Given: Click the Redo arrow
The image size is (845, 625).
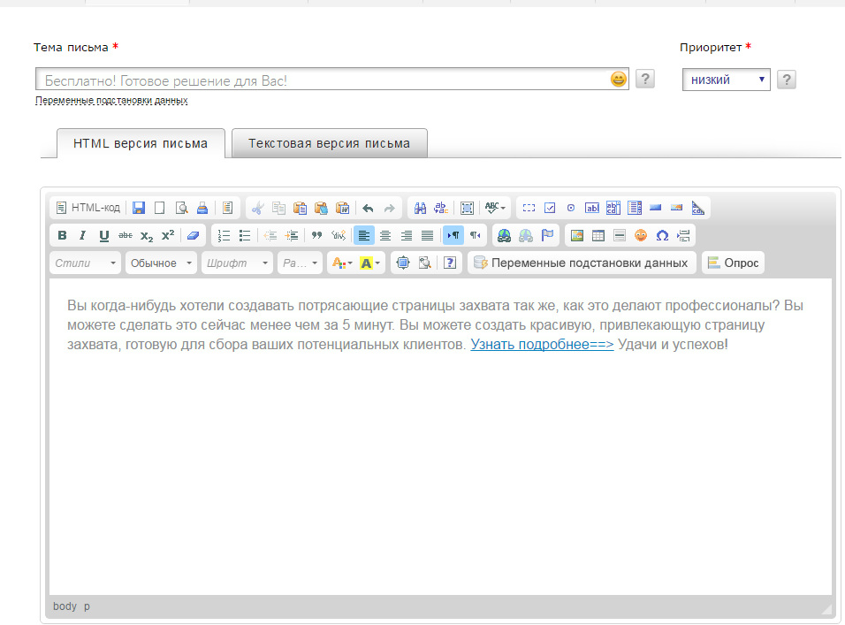Looking at the screenshot, I should pyautogui.click(x=389, y=208).
